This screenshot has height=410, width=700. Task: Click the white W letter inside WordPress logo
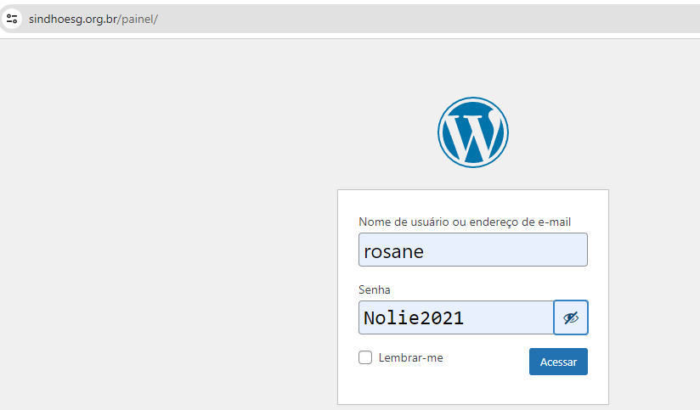coord(472,134)
